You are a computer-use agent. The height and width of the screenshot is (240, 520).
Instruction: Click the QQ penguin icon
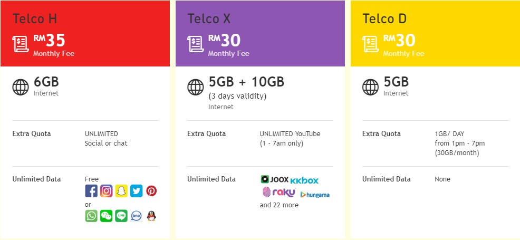[x=151, y=216]
